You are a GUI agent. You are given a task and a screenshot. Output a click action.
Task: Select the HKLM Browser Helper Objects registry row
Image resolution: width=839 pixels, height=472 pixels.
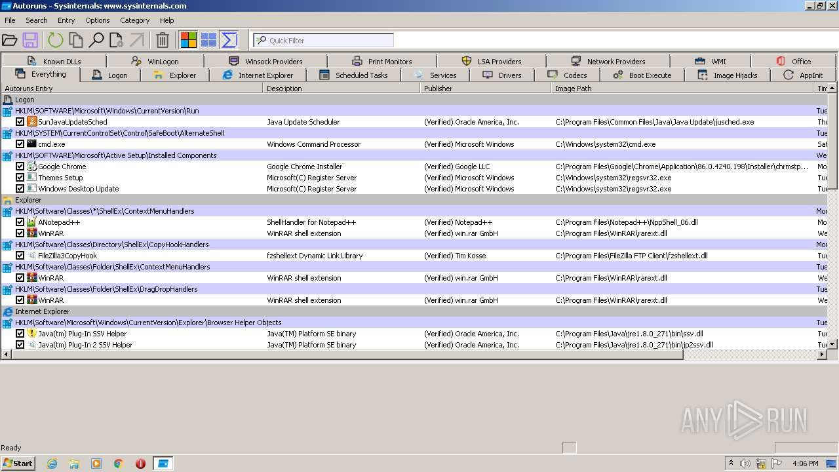point(414,323)
